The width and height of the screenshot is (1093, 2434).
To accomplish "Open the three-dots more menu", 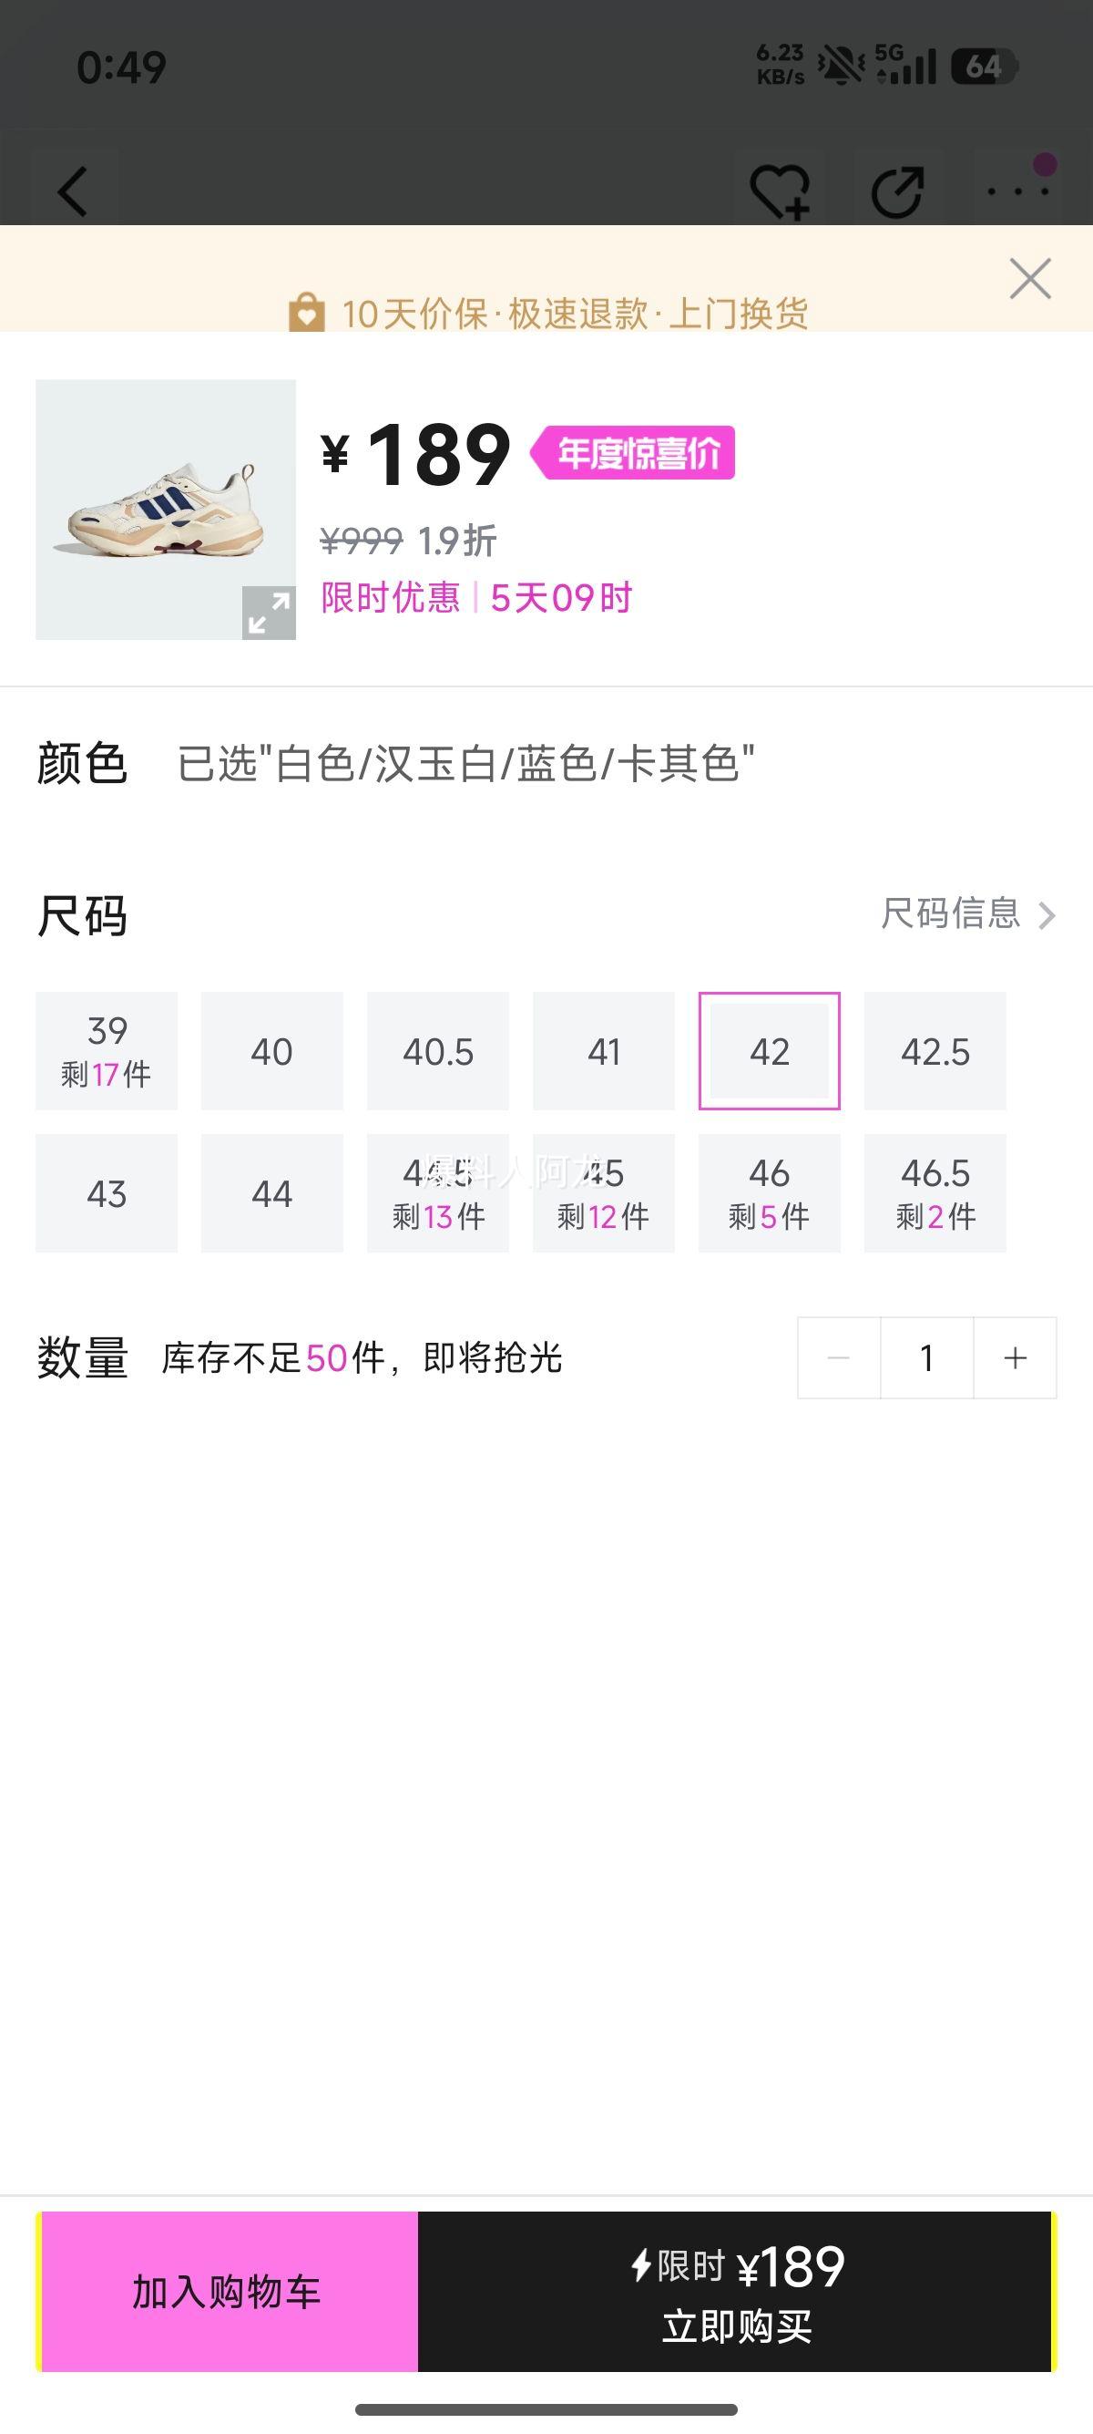I will click(x=1017, y=191).
